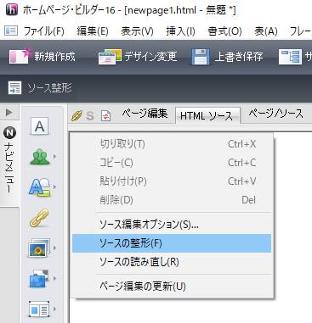This screenshot has height=323, width=312.
Task: Switch to ページ/ソース tab
Action: pyautogui.click(x=276, y=114)
